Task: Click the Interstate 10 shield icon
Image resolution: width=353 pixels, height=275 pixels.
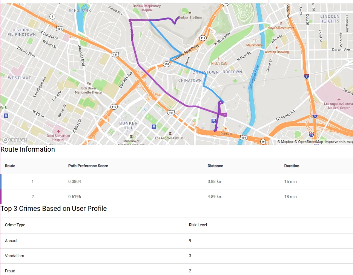Action: pyautogui.click(x=311, y=135)
